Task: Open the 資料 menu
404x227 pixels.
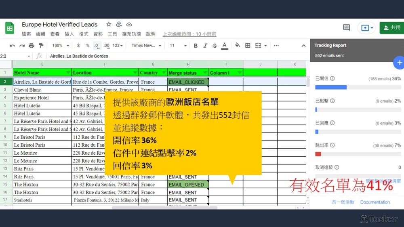Action: [98, 34]
